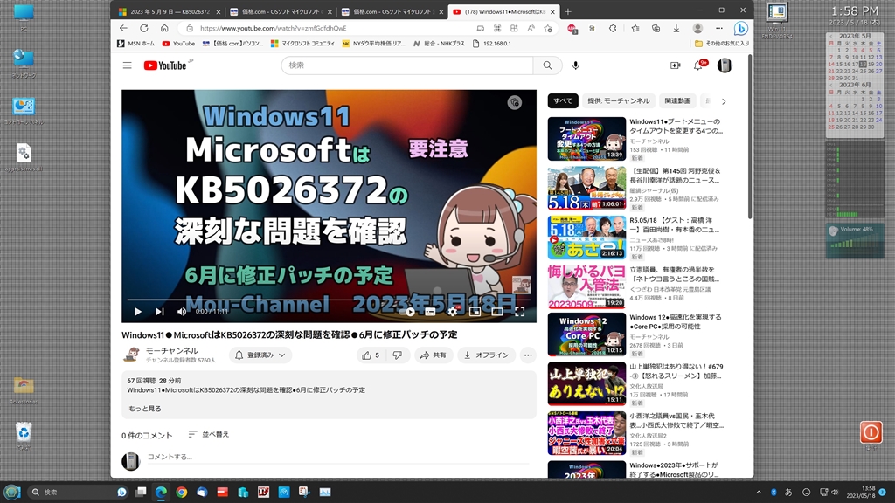Expand description with もっと見る

coord(145,409)
